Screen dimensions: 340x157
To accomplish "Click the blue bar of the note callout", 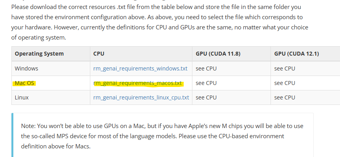I will coord(12,135).
